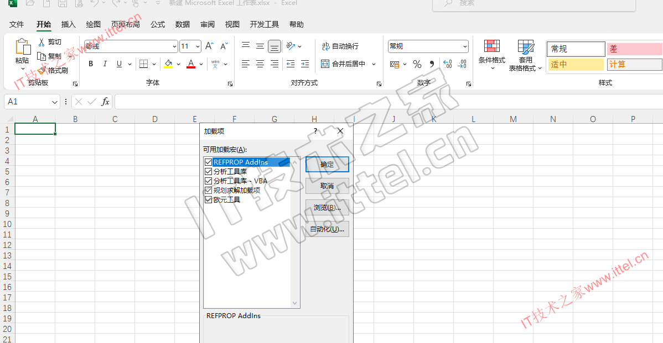663x343 pixels.
Task: Apply percent style
Action: tap(417, 64)
